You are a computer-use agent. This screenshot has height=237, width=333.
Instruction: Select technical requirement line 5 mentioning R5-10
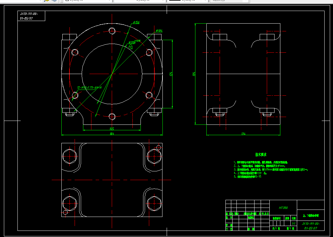248,177
